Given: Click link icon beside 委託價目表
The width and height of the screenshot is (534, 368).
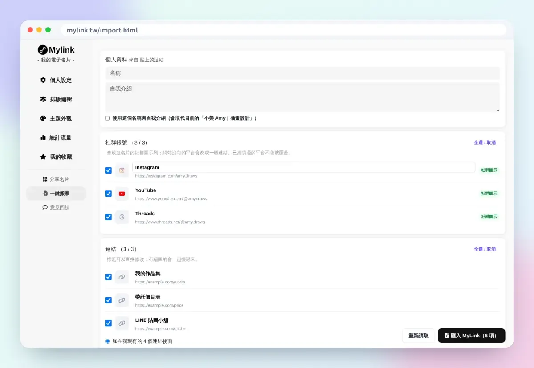Looking at the screenshot, I should pyautogui.click(x=122, y=300).
